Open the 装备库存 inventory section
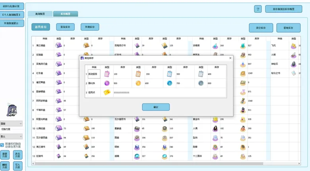This screenshot has width=310, height=171. [65, 27]
